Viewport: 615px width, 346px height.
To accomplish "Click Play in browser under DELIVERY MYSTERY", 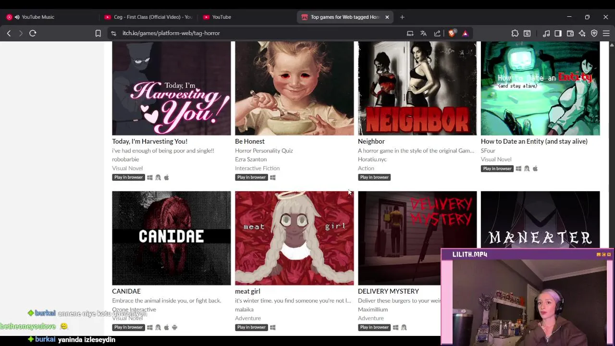I will point(374,327).
